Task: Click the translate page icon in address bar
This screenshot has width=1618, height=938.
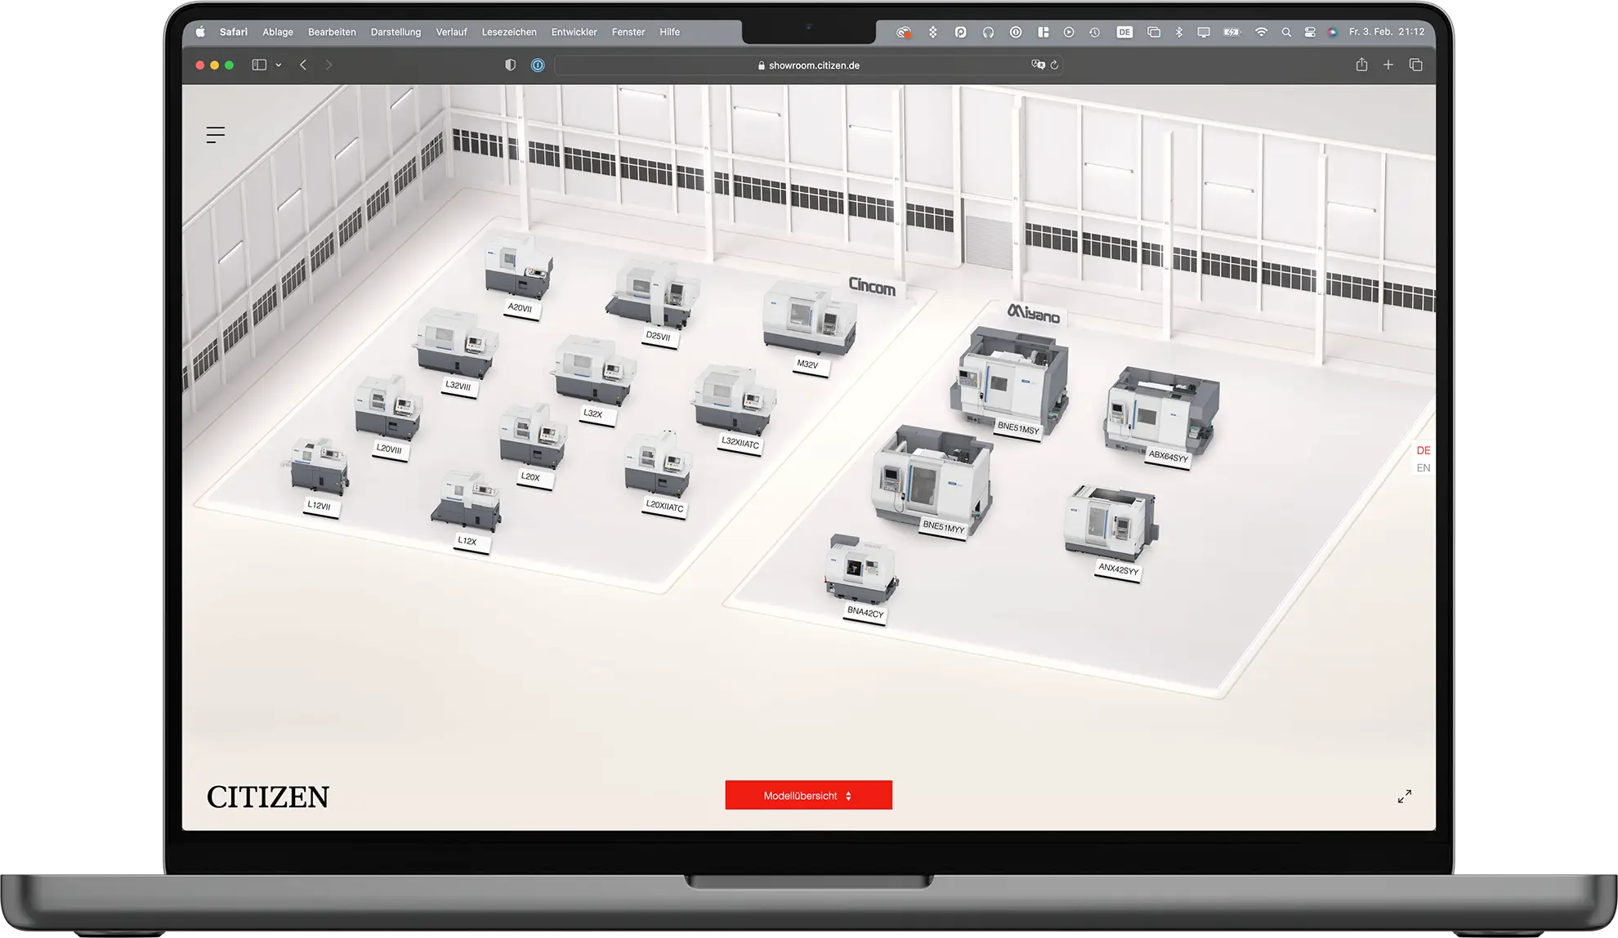Action: pos(1038,65)
